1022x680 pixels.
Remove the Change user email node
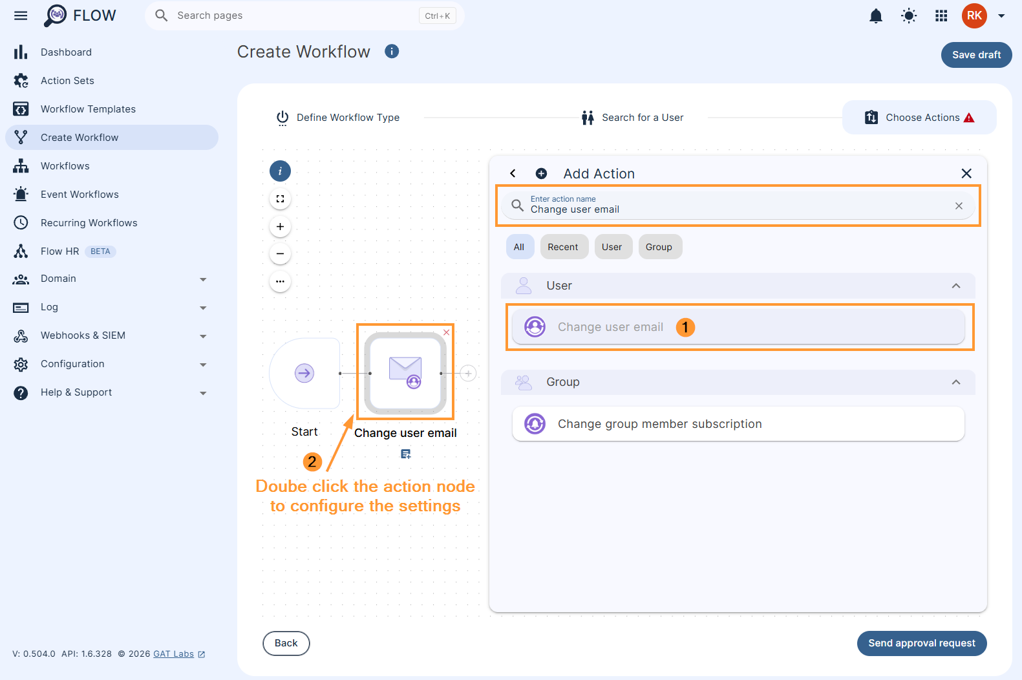[447, 332]
